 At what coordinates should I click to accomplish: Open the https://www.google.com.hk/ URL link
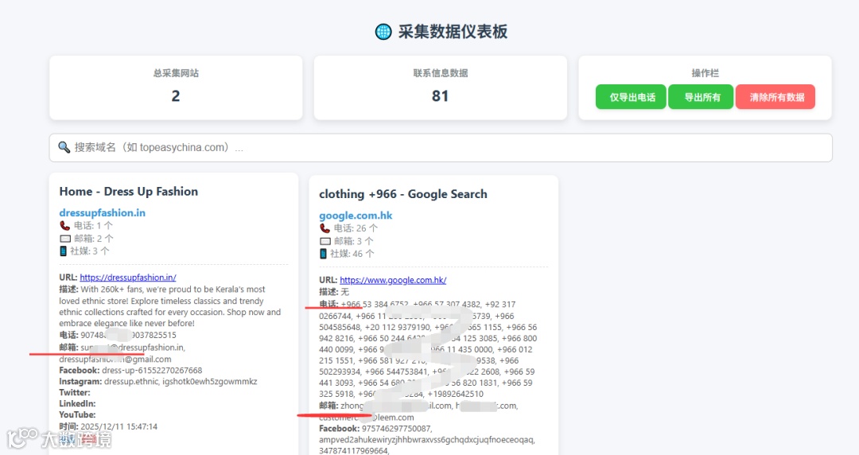(393, 280)
